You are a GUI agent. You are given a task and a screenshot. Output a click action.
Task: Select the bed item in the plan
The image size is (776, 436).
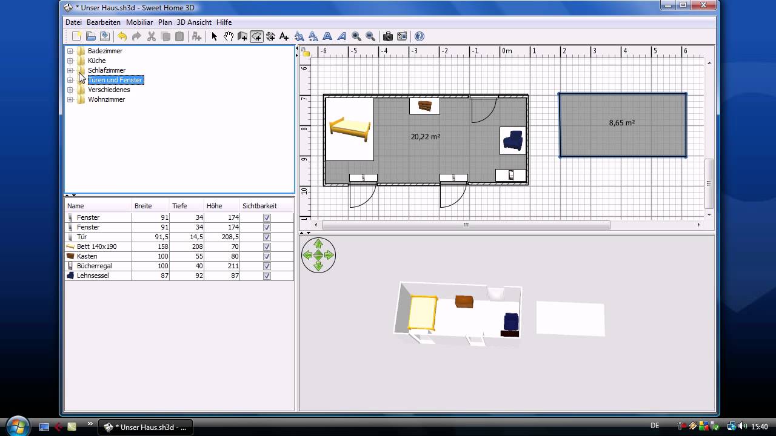click(350, 129)
